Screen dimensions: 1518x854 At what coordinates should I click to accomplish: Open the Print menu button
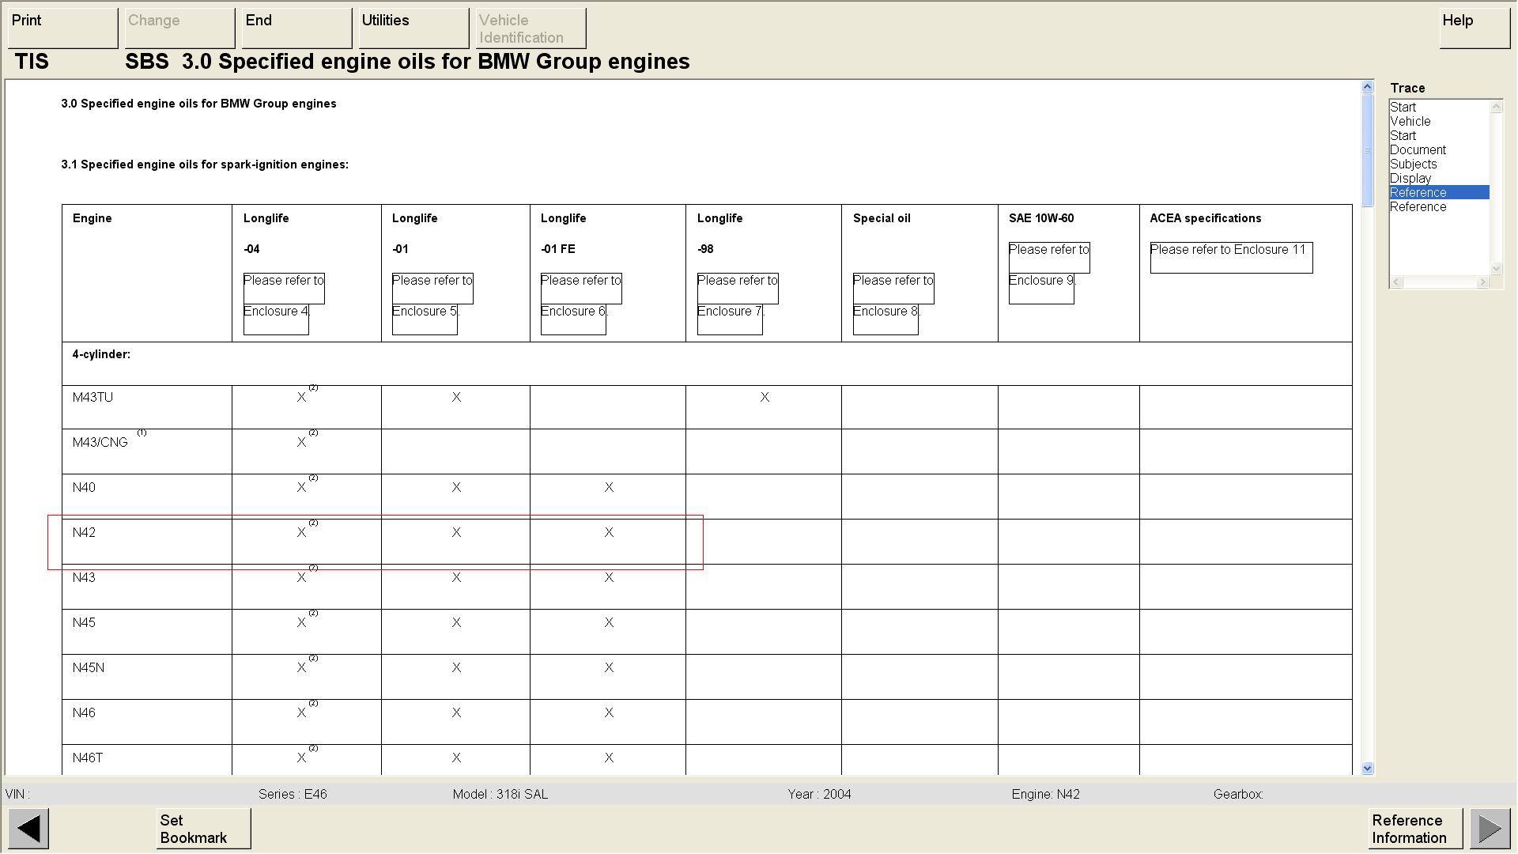coord(62,28)
